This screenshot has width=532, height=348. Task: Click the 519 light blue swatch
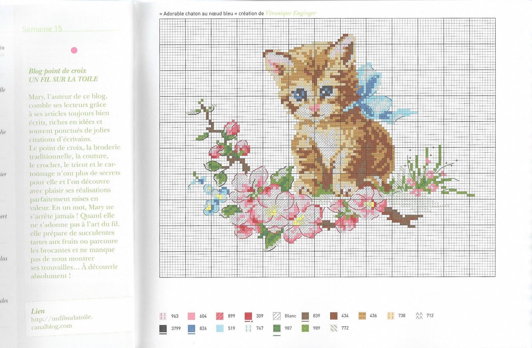220,329
